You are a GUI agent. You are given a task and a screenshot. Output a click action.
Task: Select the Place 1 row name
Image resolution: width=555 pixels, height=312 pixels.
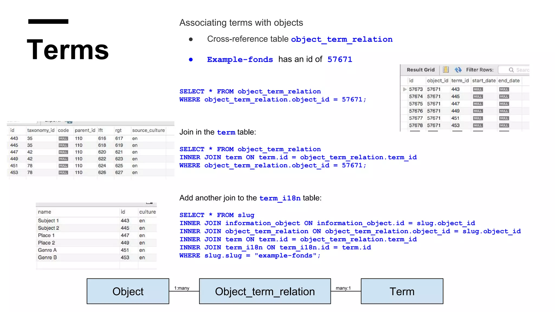(46, 235)
